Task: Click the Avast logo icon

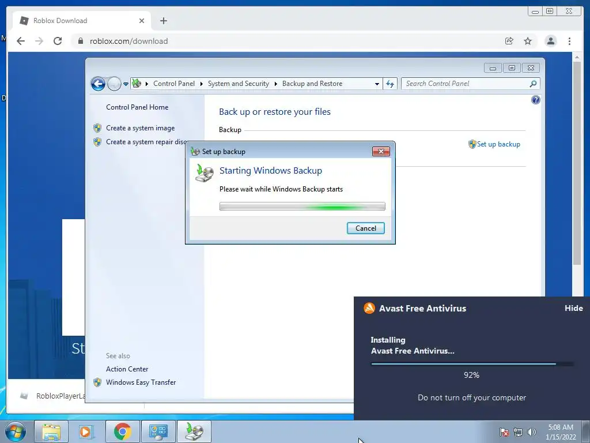Action: 369,308
